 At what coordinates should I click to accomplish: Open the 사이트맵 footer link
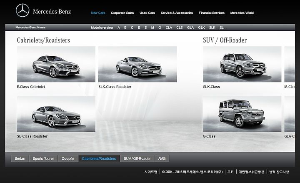click(151, 172)
